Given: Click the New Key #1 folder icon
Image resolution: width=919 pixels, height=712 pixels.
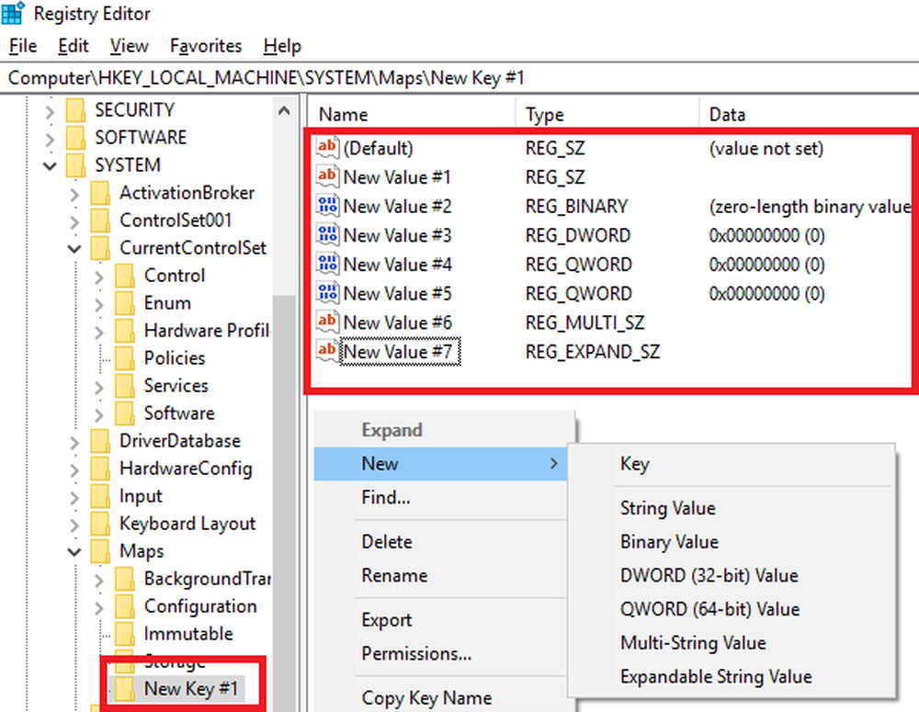Looking at the screenshot, I should (x=125, y=688).
